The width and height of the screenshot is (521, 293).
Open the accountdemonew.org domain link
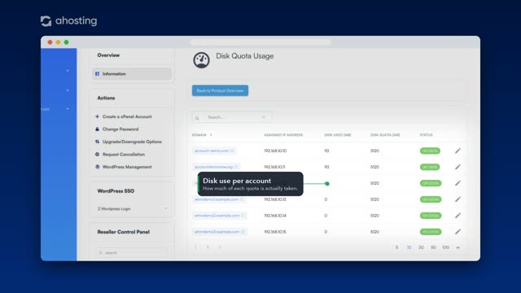tap(213, 167)
